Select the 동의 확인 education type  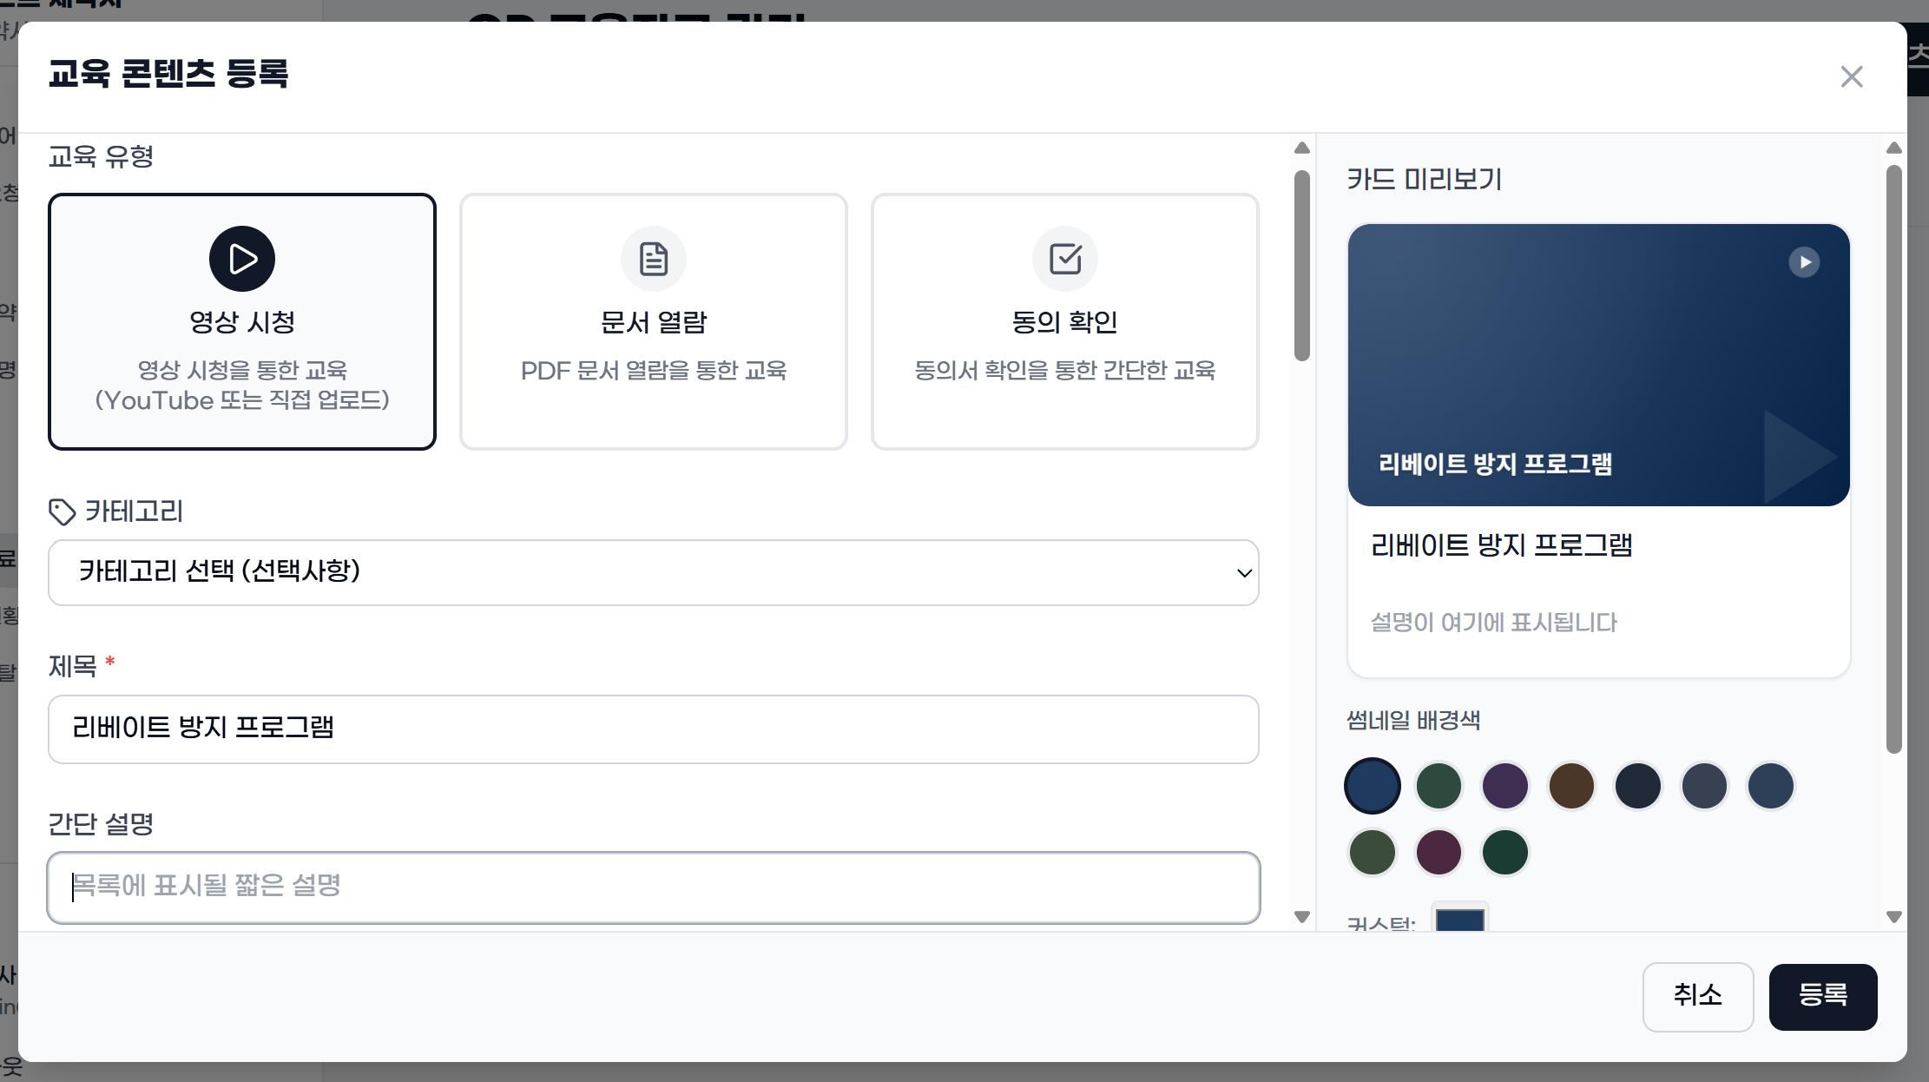1065,321
